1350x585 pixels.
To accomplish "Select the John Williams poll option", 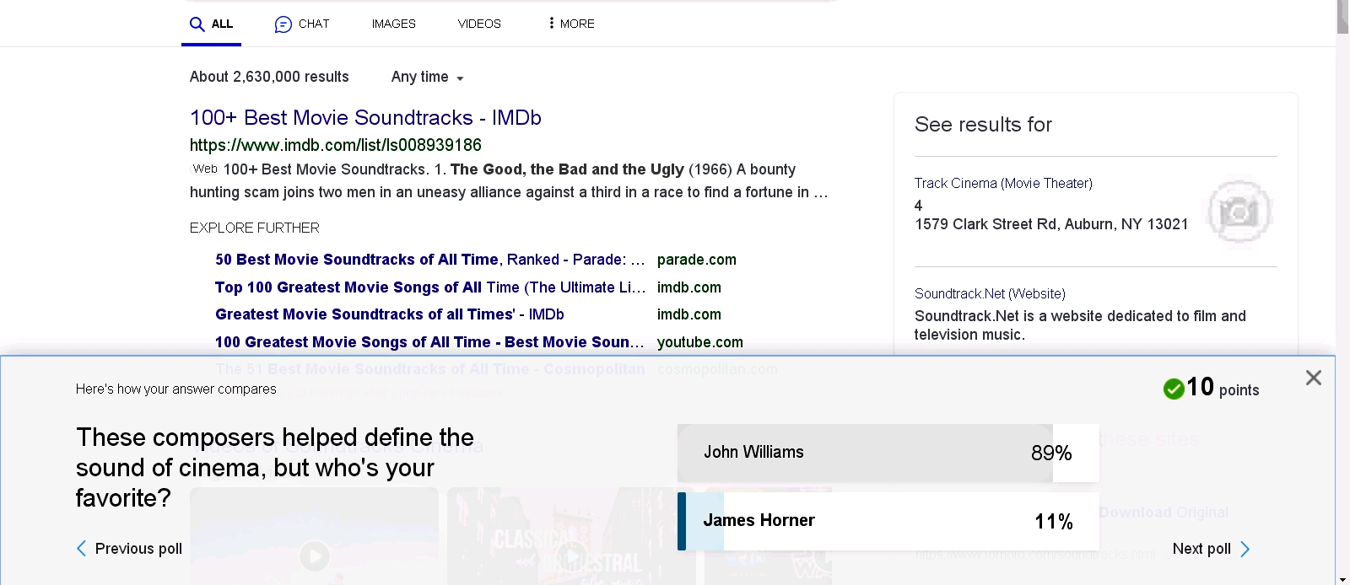I will pyautogui.click(x=888, y=453).
